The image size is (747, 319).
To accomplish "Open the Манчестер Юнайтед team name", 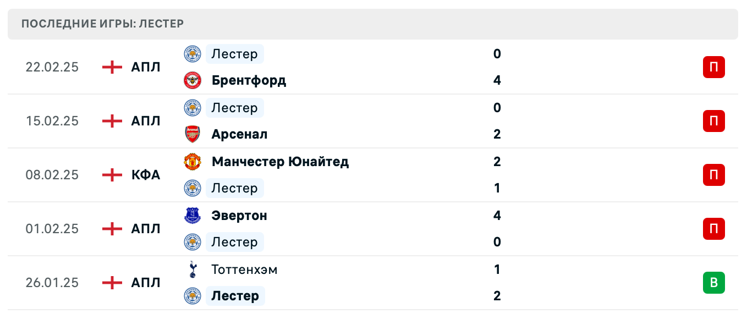I will pyautogui.click(x=280, y=162).
